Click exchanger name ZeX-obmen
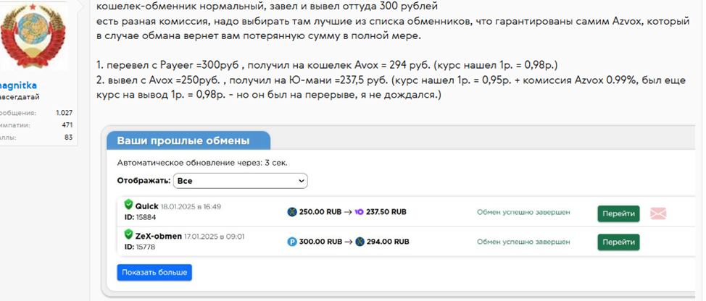Image resolution: width=706 pixels, height=301 pixels. pos(159,236)
